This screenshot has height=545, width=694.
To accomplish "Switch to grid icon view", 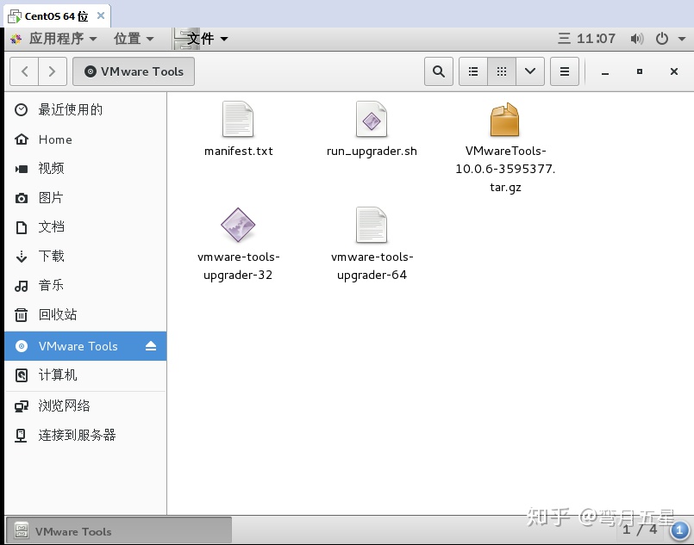I will [502, 71].
